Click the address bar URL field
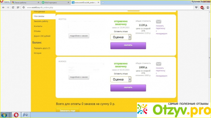211x118 pixels. (x=108, y=7)
